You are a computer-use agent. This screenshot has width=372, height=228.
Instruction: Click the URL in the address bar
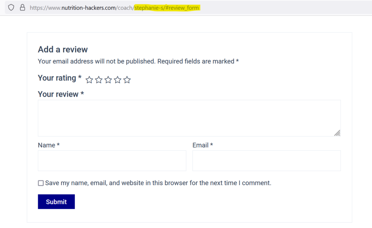coord(114,8)
